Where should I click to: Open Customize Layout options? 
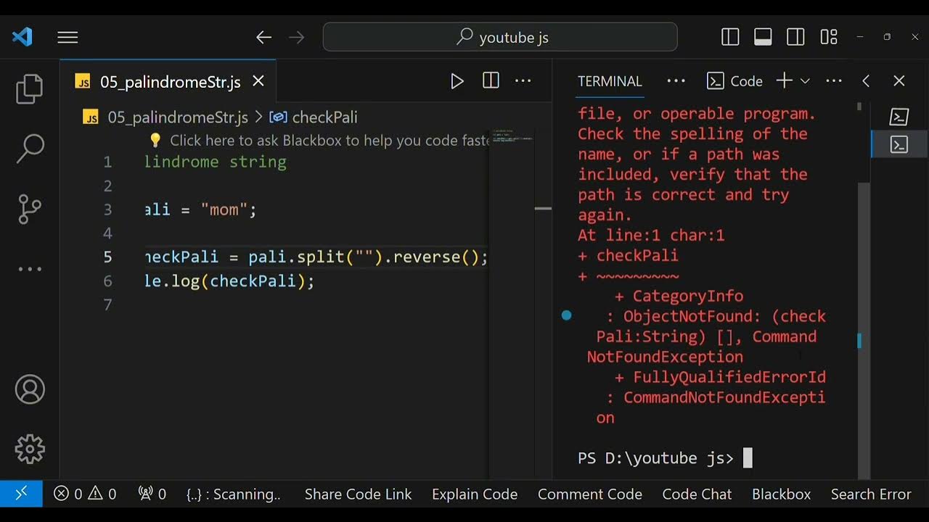click(x=829, y=37)
